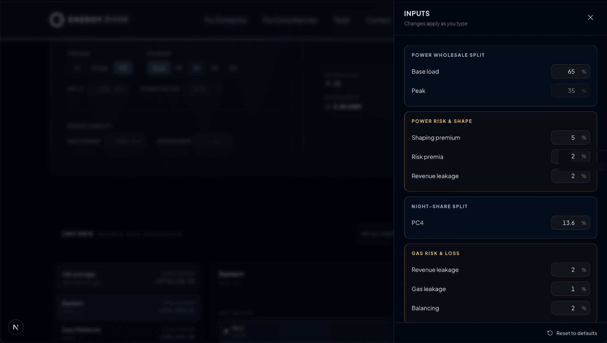The height and width of the screenshot is (343, 607).
Task: Click the reset arrow icon beside Reset to defaults
Action: coord(550,333)
